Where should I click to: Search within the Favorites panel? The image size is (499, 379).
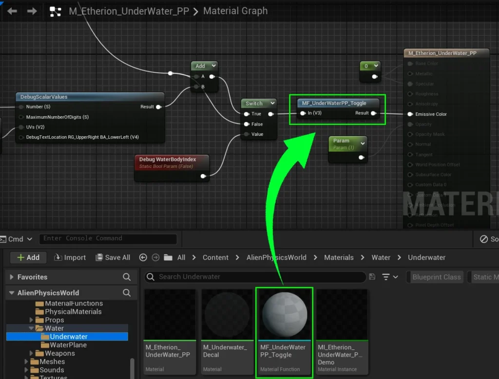(x=127, y=277)
